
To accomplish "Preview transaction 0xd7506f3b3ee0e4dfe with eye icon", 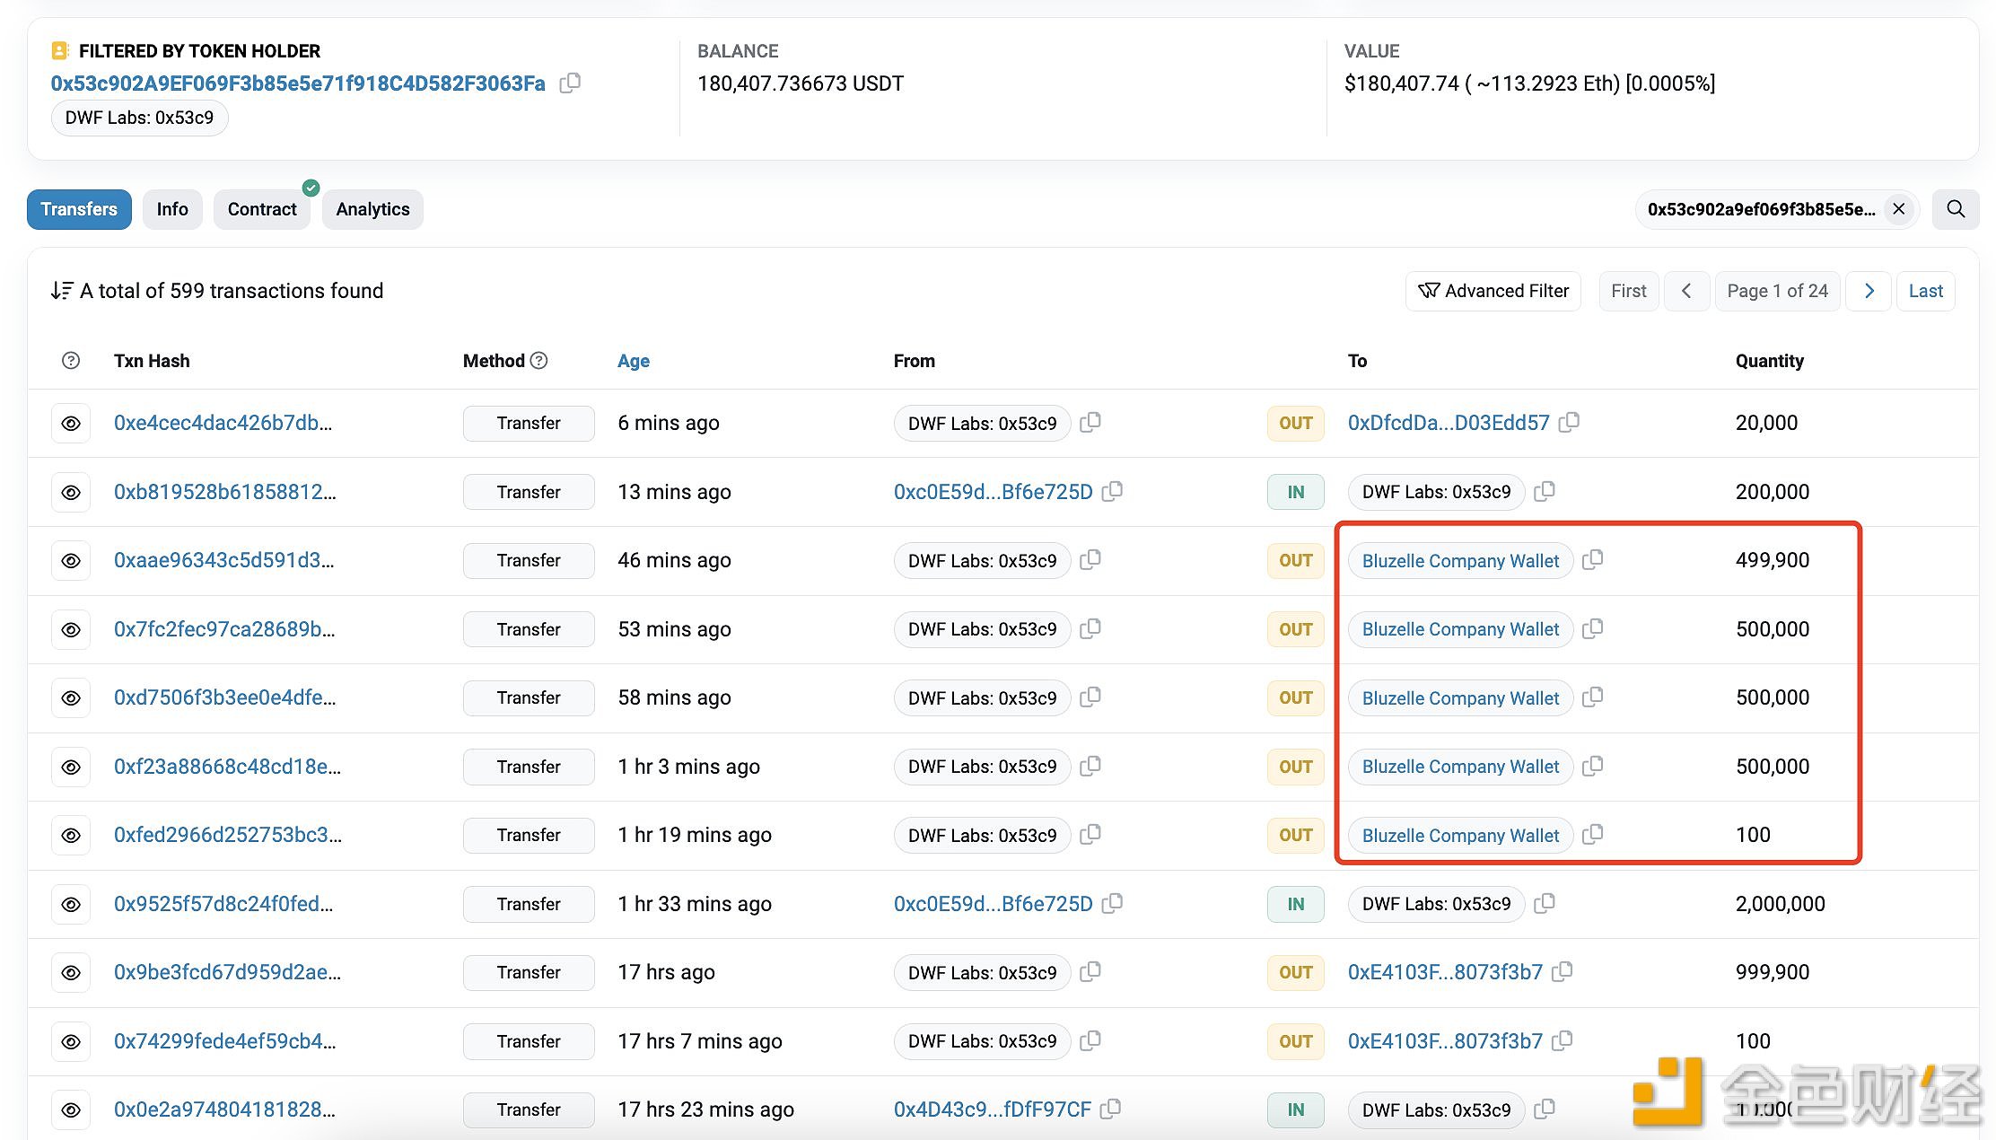I will 71,698.
